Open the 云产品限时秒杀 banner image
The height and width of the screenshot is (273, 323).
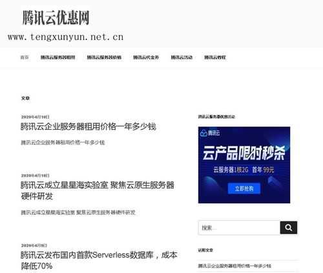point(244,165)
